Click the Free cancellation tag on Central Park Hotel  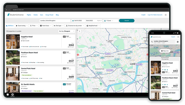coord(27,75)
